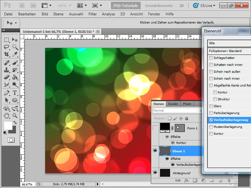
Task: Hide the Ebene 1 layer
Action: point(155,151)
